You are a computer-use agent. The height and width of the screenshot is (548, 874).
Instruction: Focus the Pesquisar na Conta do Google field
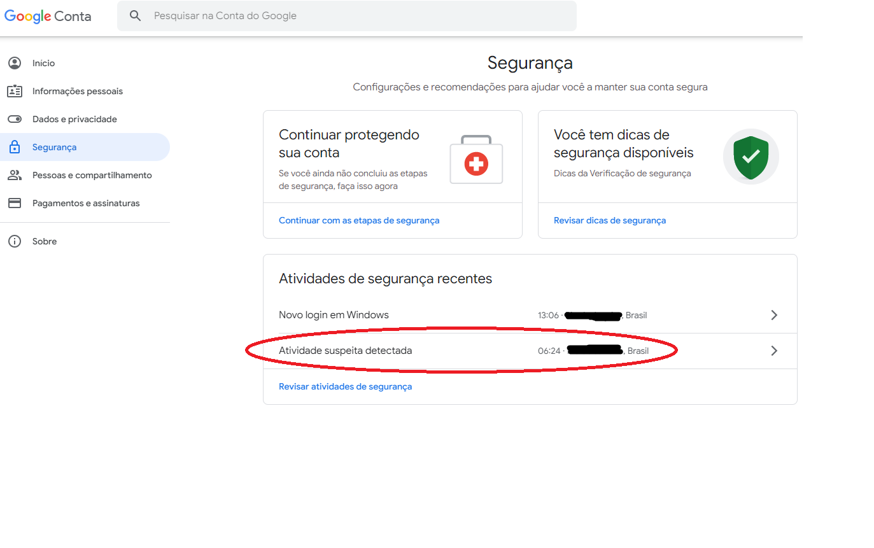point(347,16)
